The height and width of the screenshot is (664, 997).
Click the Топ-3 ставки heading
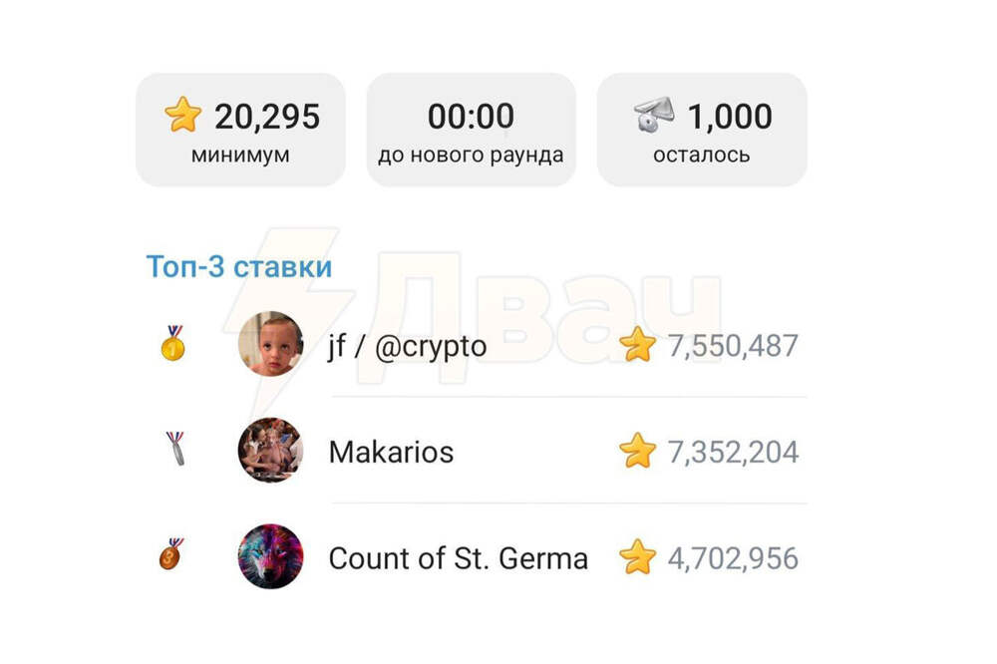tap(239, 267)
